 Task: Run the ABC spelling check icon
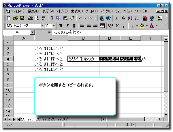(44, 18)
